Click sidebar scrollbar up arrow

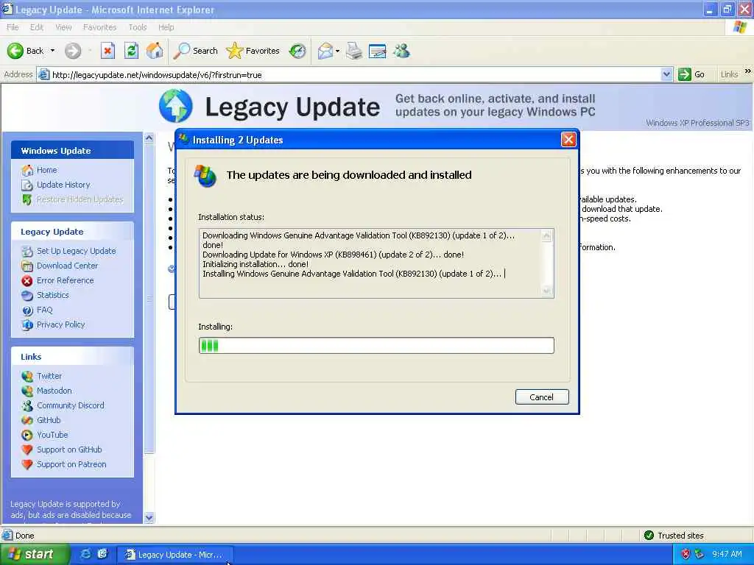[149, 138]
